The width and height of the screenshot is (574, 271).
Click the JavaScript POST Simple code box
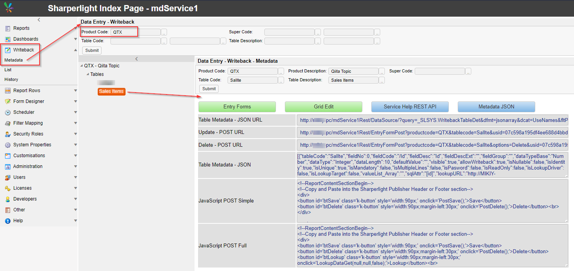(432, 201)
